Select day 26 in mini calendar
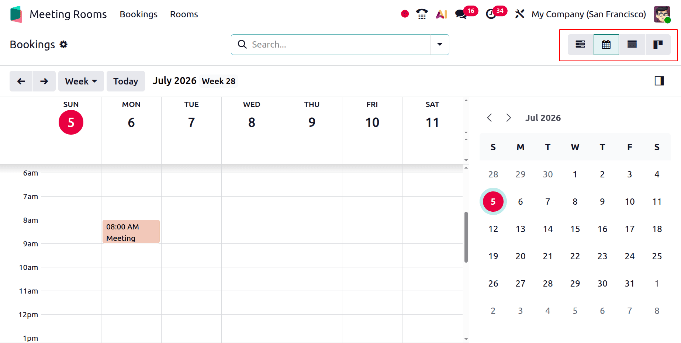 493,283
